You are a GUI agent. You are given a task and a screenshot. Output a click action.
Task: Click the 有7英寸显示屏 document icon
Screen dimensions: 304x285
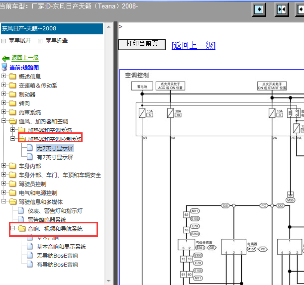[x=30, y=157]
